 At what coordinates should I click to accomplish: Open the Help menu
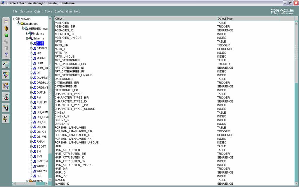[77, 11]
